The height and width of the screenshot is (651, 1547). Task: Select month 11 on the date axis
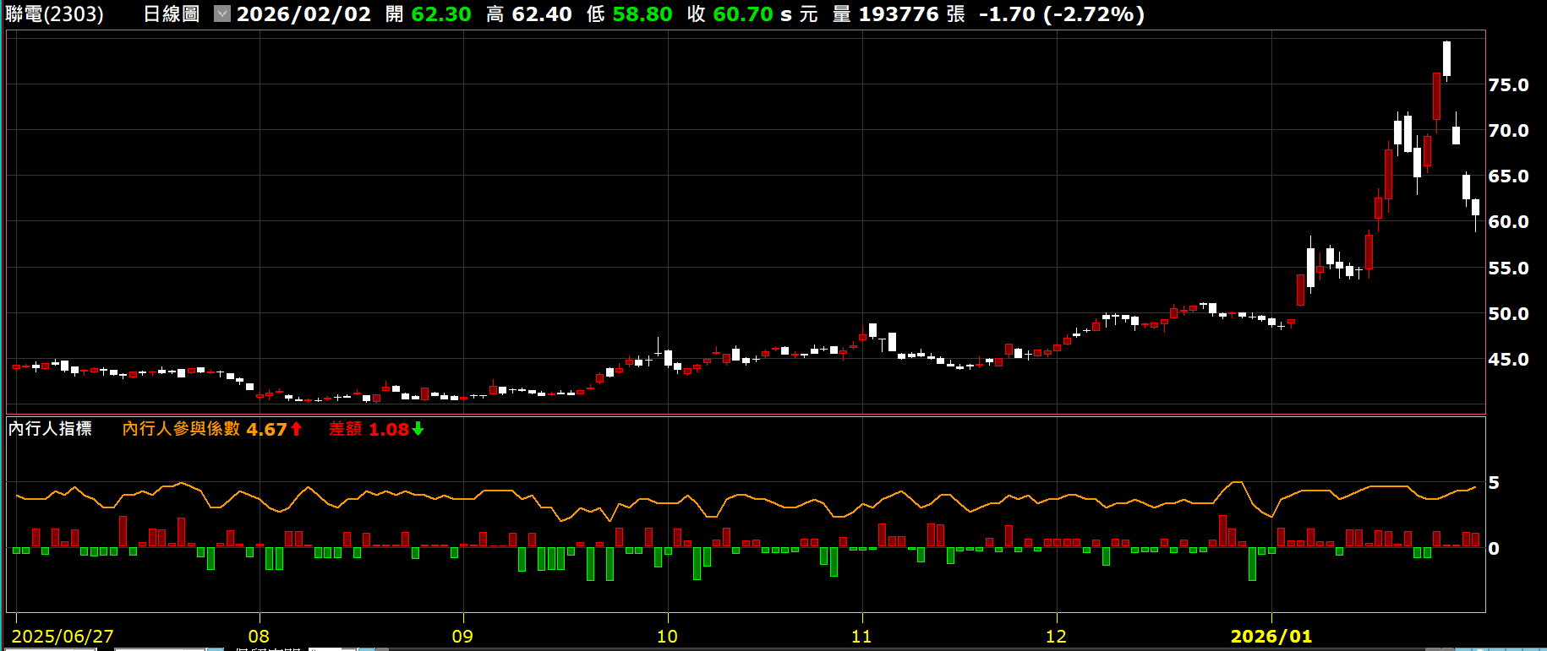coord(861,637)
